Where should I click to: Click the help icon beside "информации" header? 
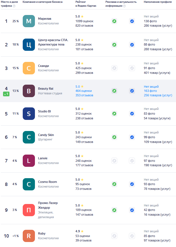tap(124, 6)
